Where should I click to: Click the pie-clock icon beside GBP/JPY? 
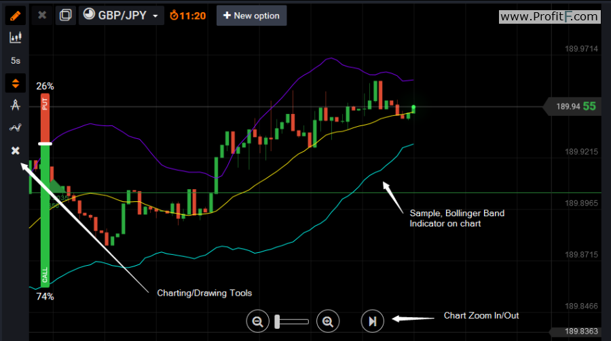pyautogui.click(x=89, y=14)
